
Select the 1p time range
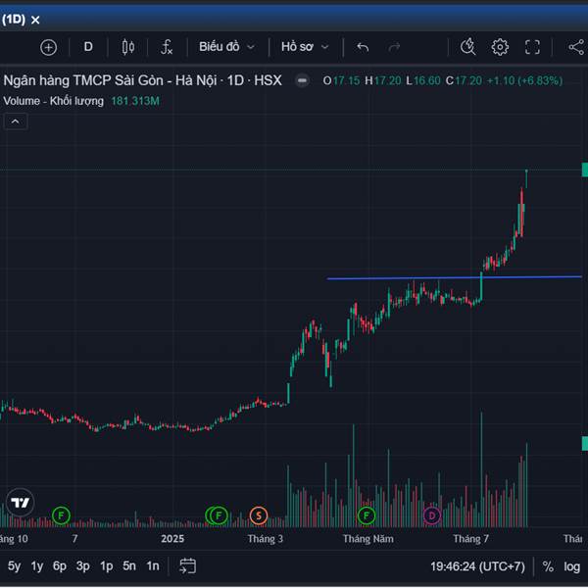coord(106,565)
